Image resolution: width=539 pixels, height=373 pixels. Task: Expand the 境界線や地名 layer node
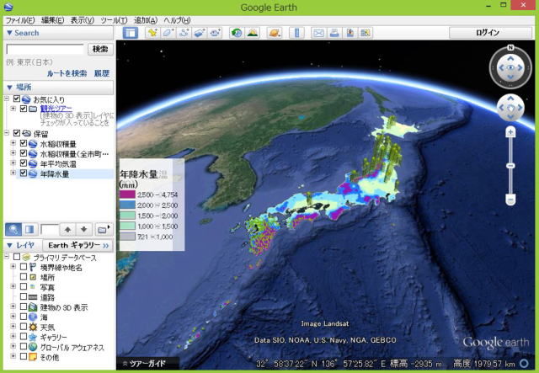tap(13, 266)
